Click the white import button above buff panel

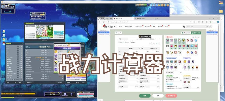click(186, 33)
